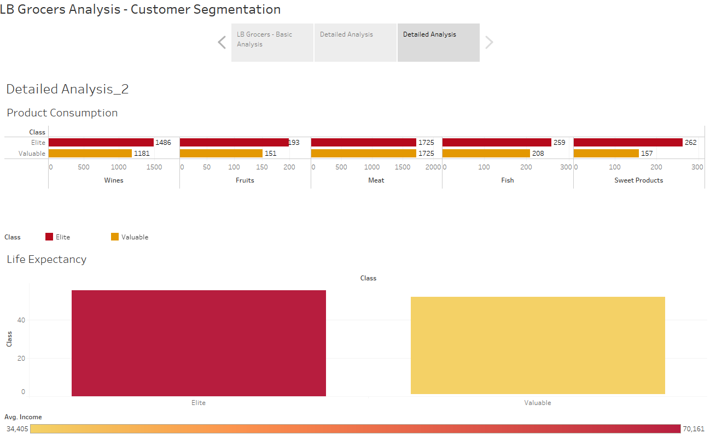
Task: Advance story using the right arrow
Action: click(490, 42)
